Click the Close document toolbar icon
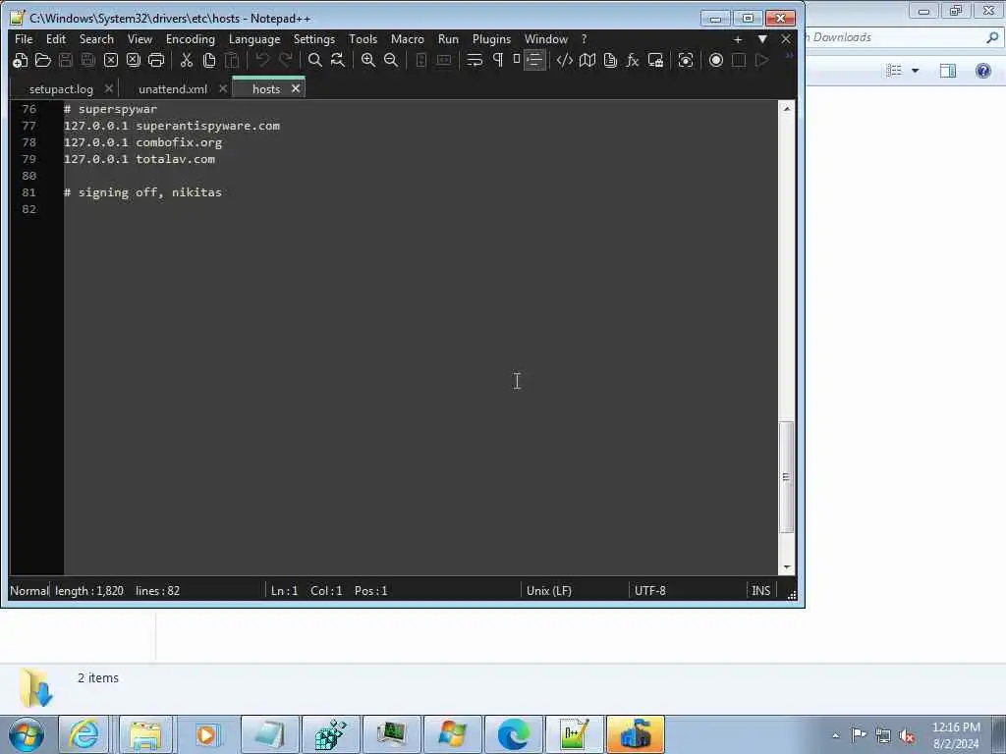The height and width of the screenshot is (754, 1006). (111, 60)
